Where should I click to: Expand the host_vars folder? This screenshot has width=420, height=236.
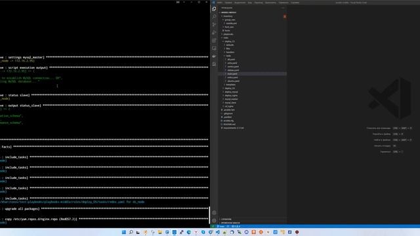[x=229, y=27]
